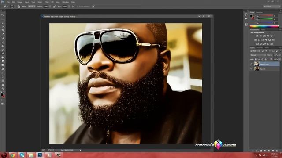Open the Opacity slider arrow in options bar
The height and width of the screenshot is (158, 282).
(50, 7)
